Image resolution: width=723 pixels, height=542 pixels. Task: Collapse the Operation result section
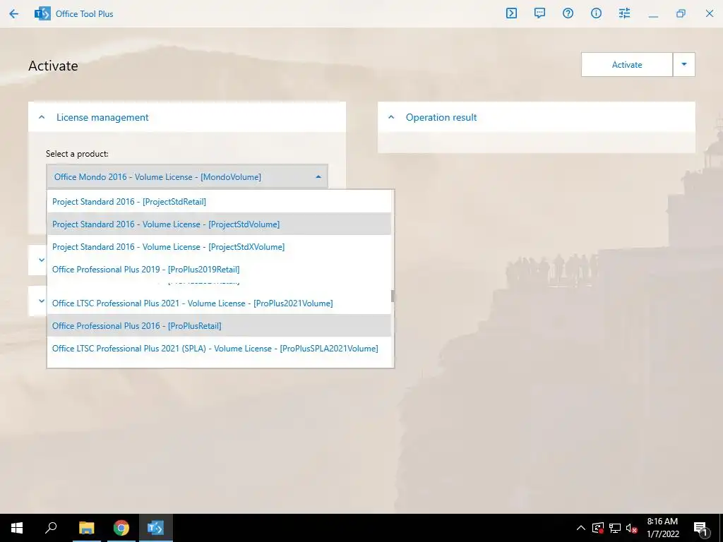(x=391, y=118)
